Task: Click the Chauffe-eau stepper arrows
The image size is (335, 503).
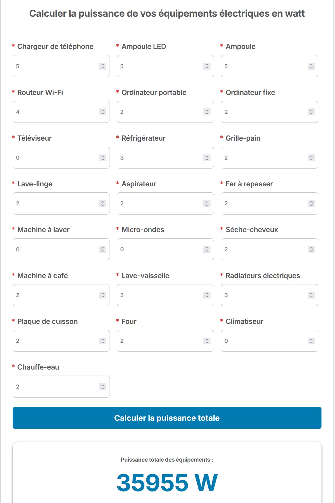Action: point(103,387)
